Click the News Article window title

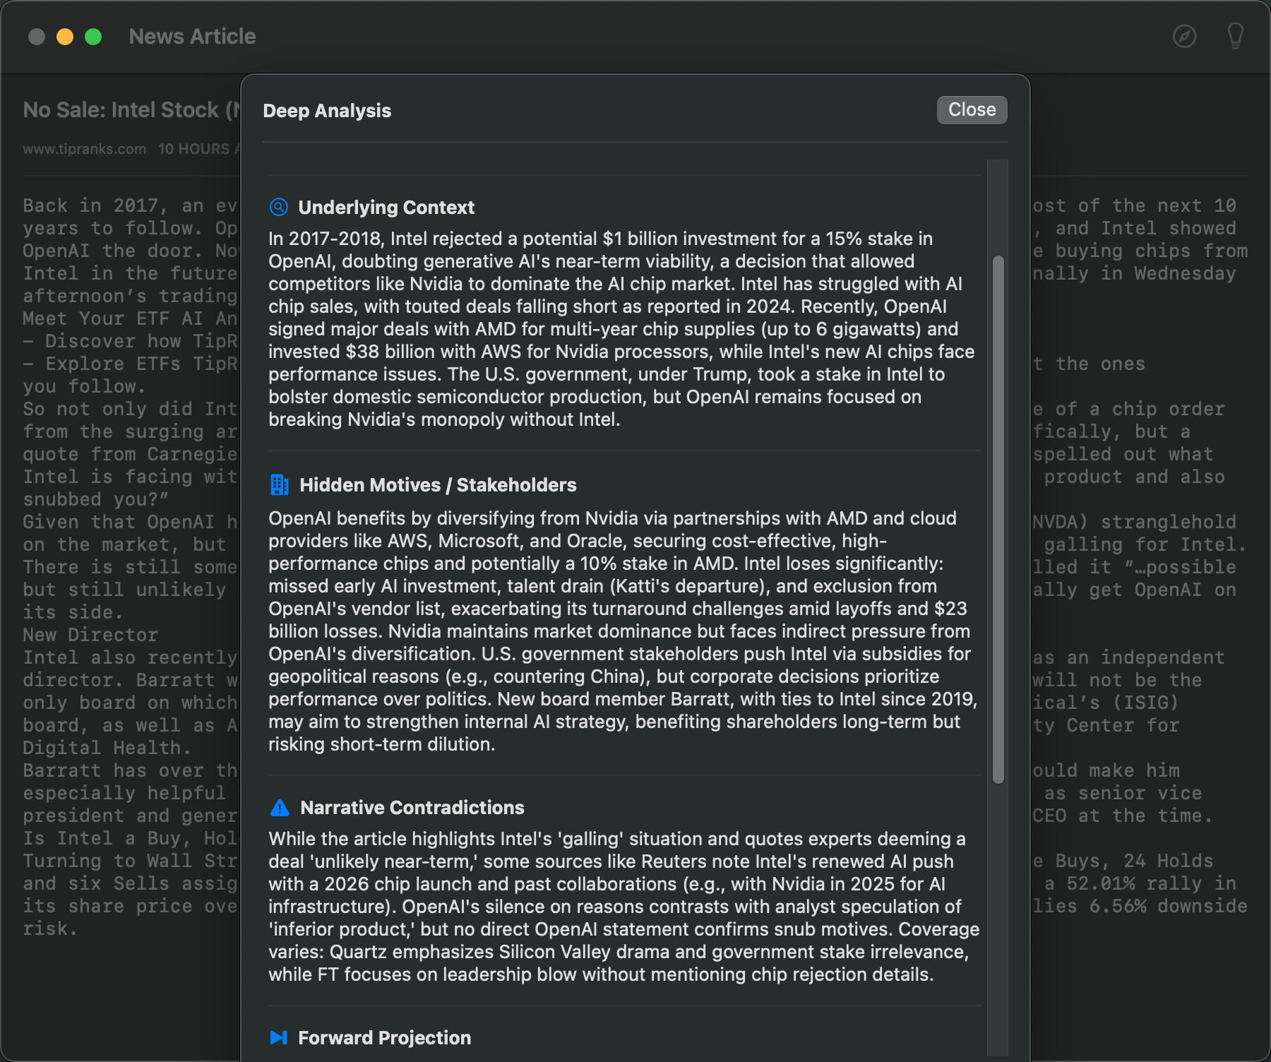pyautogui.click(x=192, y=37)
